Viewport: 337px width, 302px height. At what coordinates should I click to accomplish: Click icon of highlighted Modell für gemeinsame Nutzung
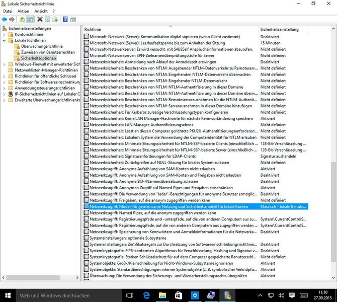point(87,206)
